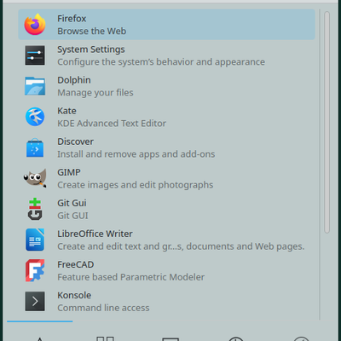
Task: Launch the Dolphin folder icon
Action: coord(35,86)
